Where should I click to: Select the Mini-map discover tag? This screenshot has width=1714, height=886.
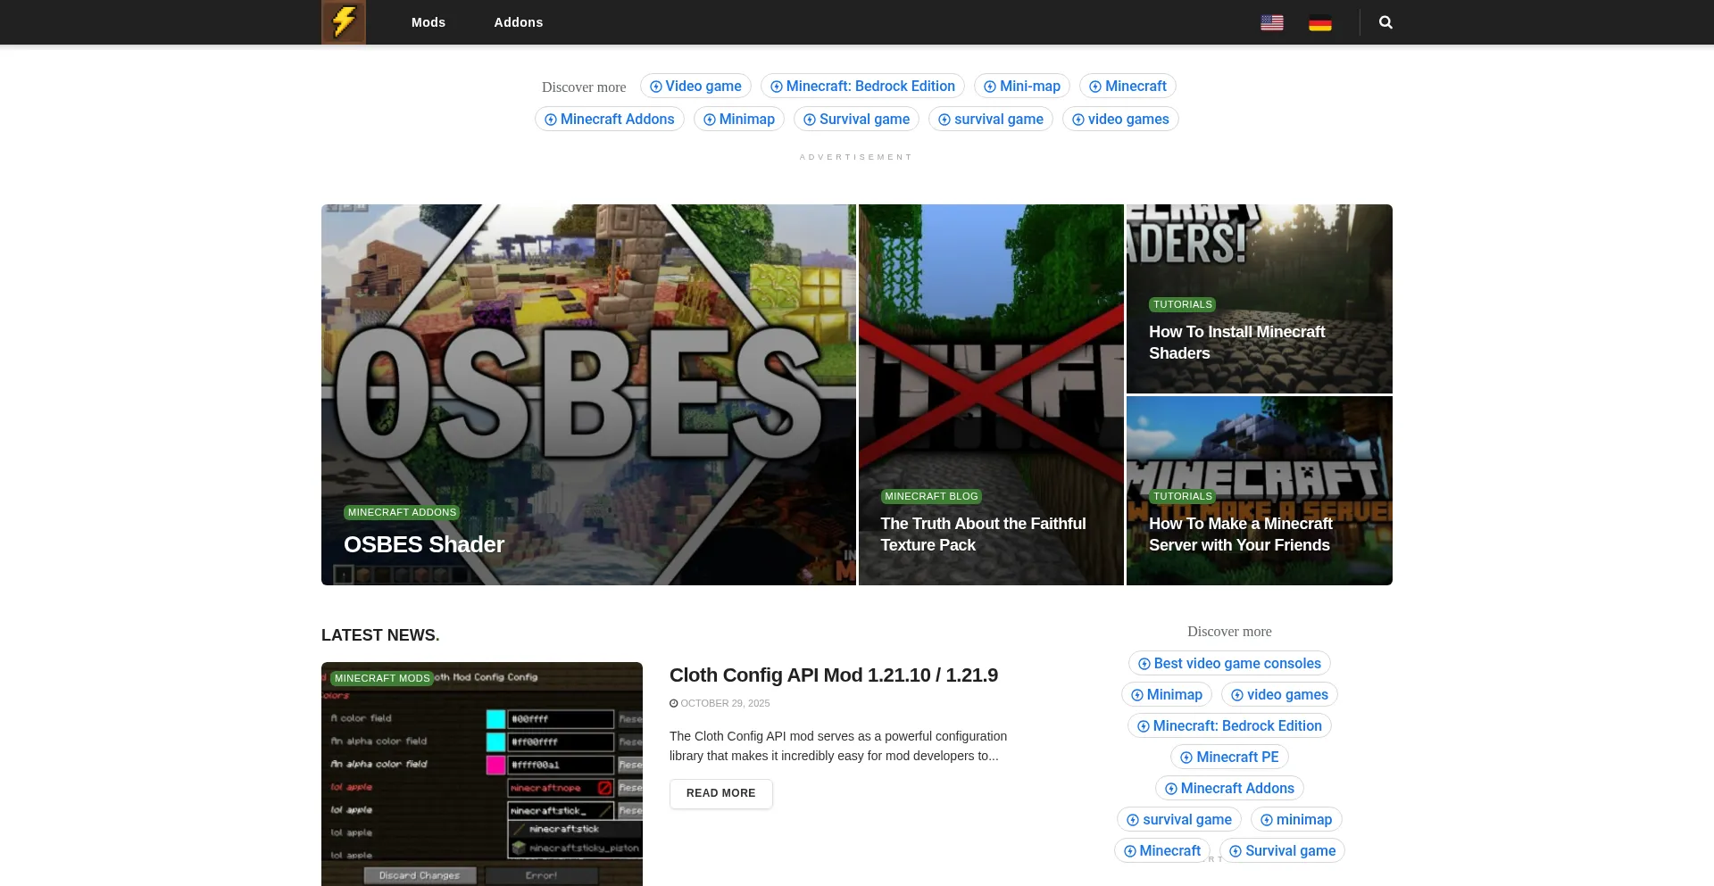click(x=1022, y=87)
